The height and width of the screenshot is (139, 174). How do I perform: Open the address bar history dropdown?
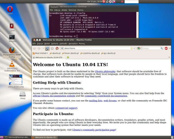[134, 48]
